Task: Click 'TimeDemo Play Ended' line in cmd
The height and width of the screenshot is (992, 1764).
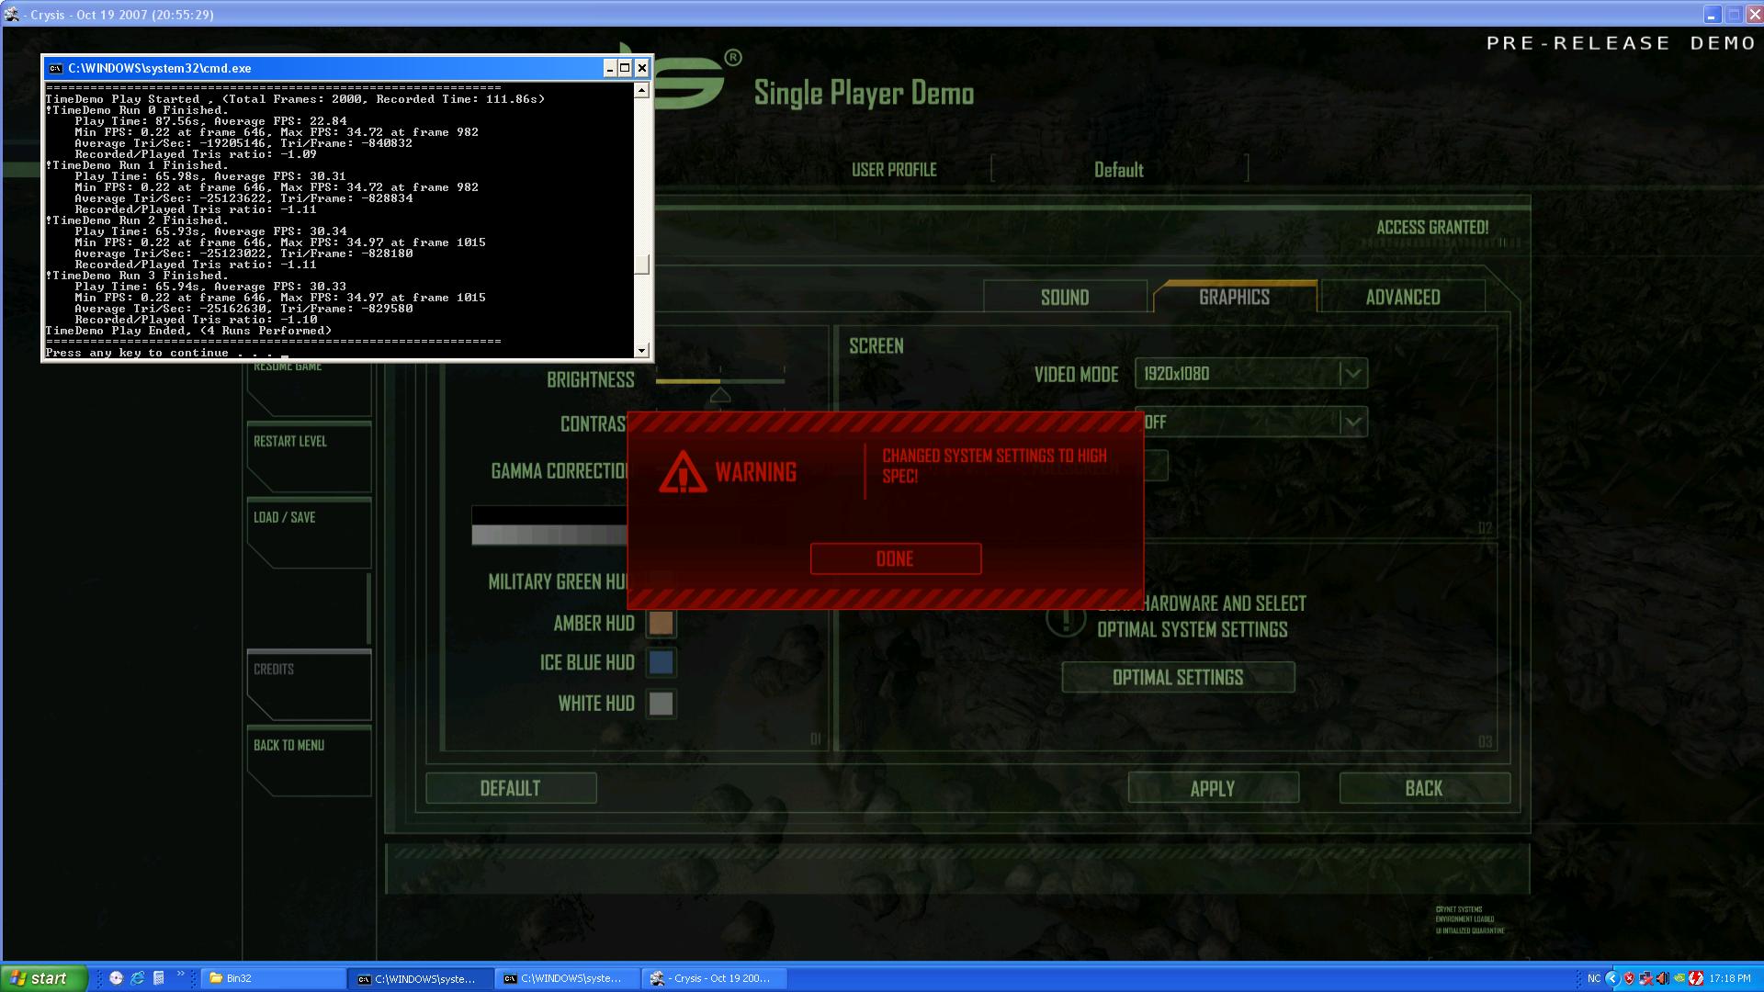Action: [x=188, y=331]
